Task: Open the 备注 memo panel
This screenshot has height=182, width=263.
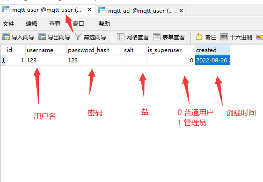Action: tap(206, 37)
